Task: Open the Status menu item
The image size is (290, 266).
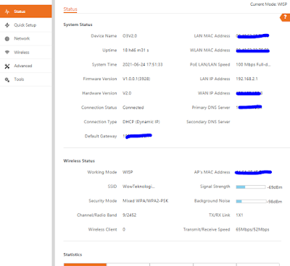Action: [x=26, y=12]
